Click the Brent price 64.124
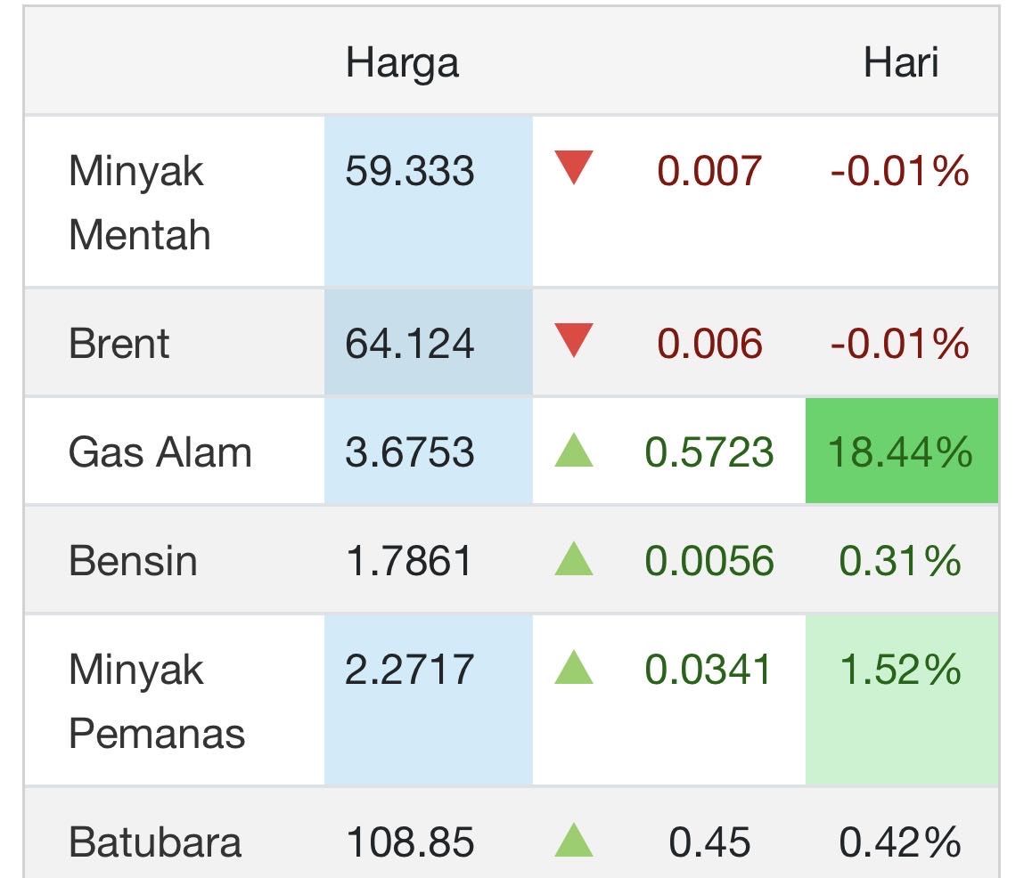The height and width of the screenshot is (878, 1032). (410, 344)
